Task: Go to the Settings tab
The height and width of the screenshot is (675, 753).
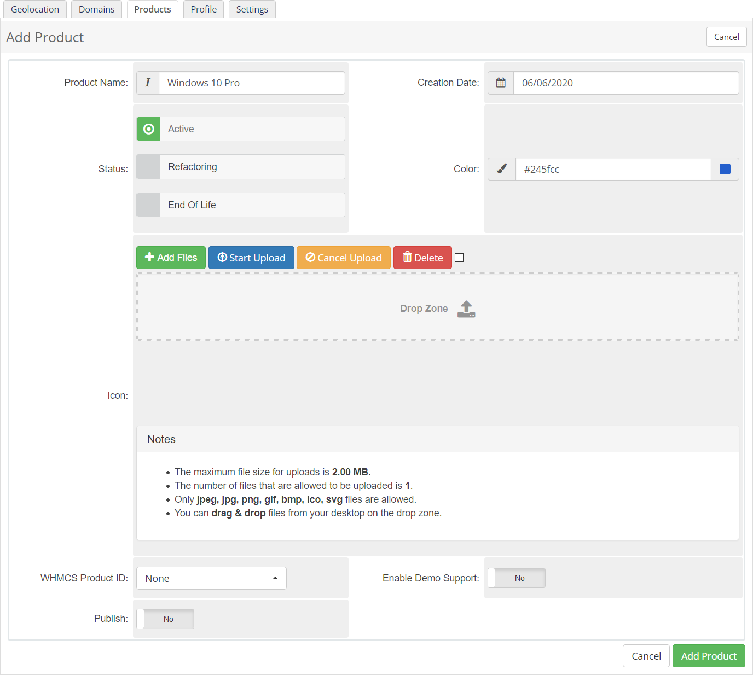Action: coord(252,9)
